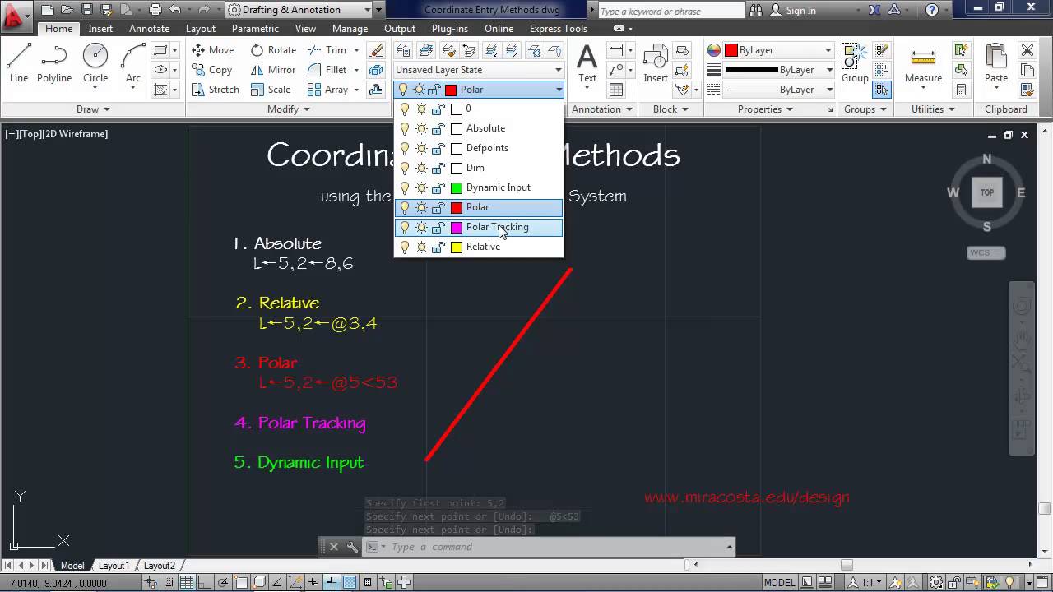Image resolution: width=1053 pixels, height=592 pixels.
Task: Expand the Modify panel
Action: point(288,109)
